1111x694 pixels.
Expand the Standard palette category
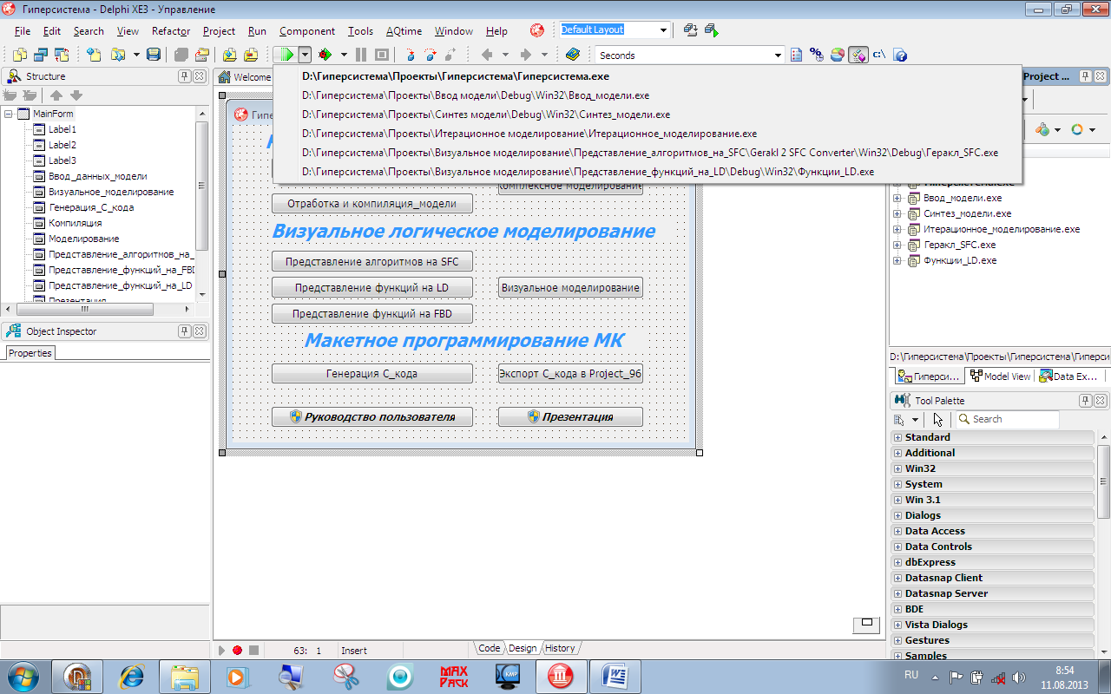coord(897,437)
